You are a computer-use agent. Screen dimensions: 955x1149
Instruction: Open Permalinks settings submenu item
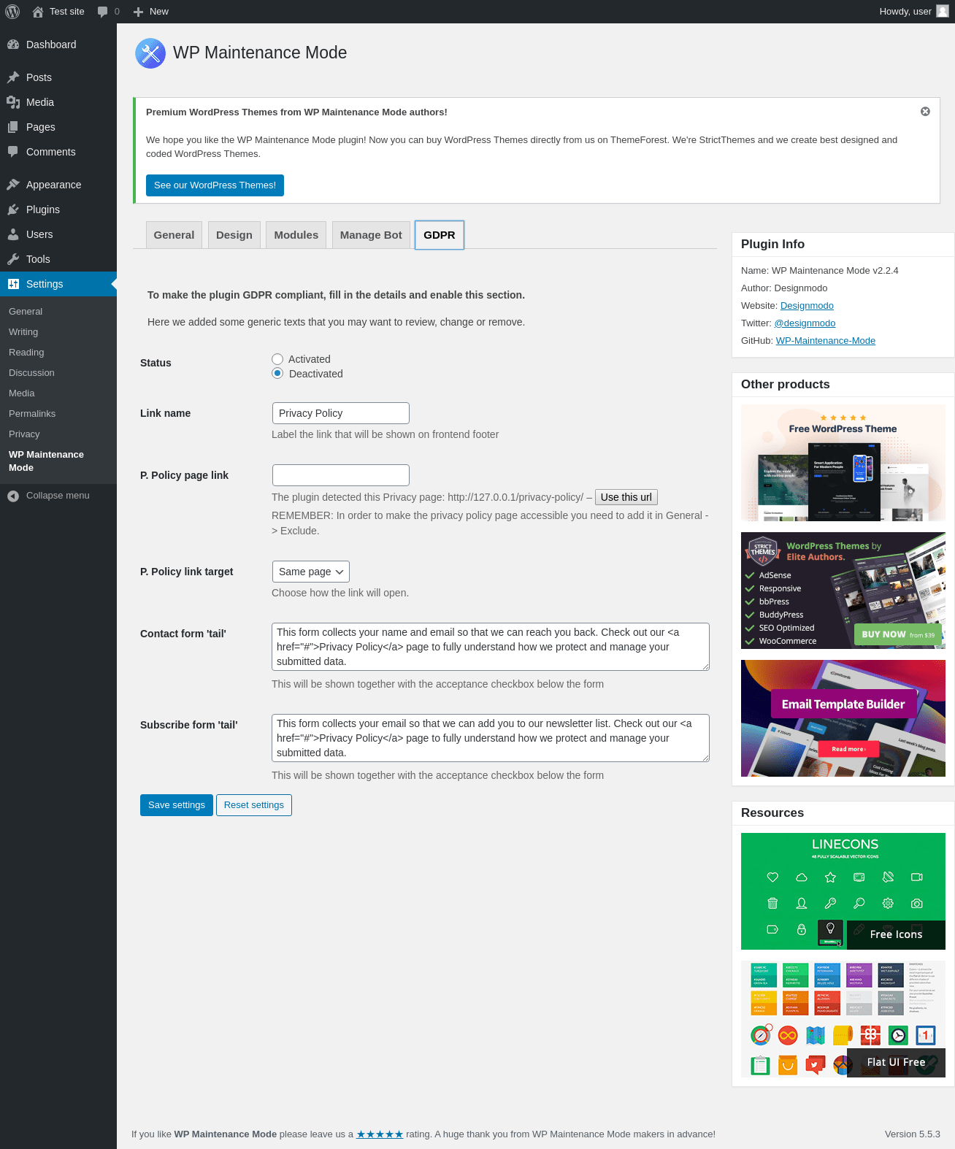click(32, 413)
